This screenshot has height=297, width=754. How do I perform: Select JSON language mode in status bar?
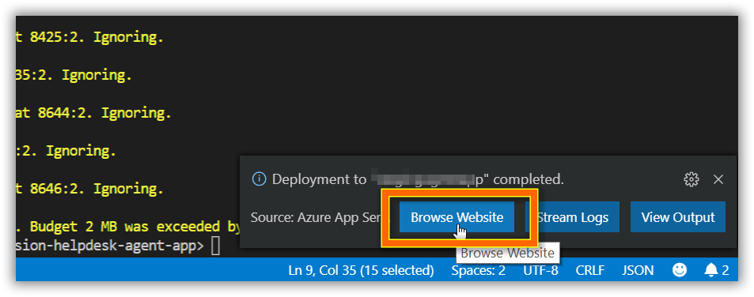[638, 271]
